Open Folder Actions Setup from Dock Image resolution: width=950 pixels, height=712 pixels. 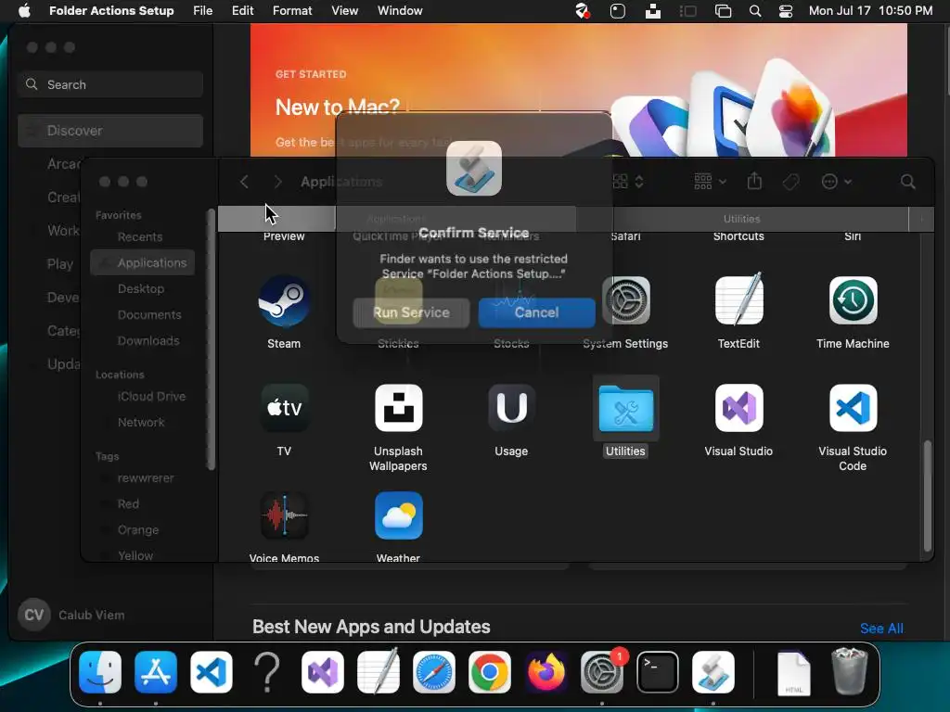pyautogui.click(x=713, y=672)
